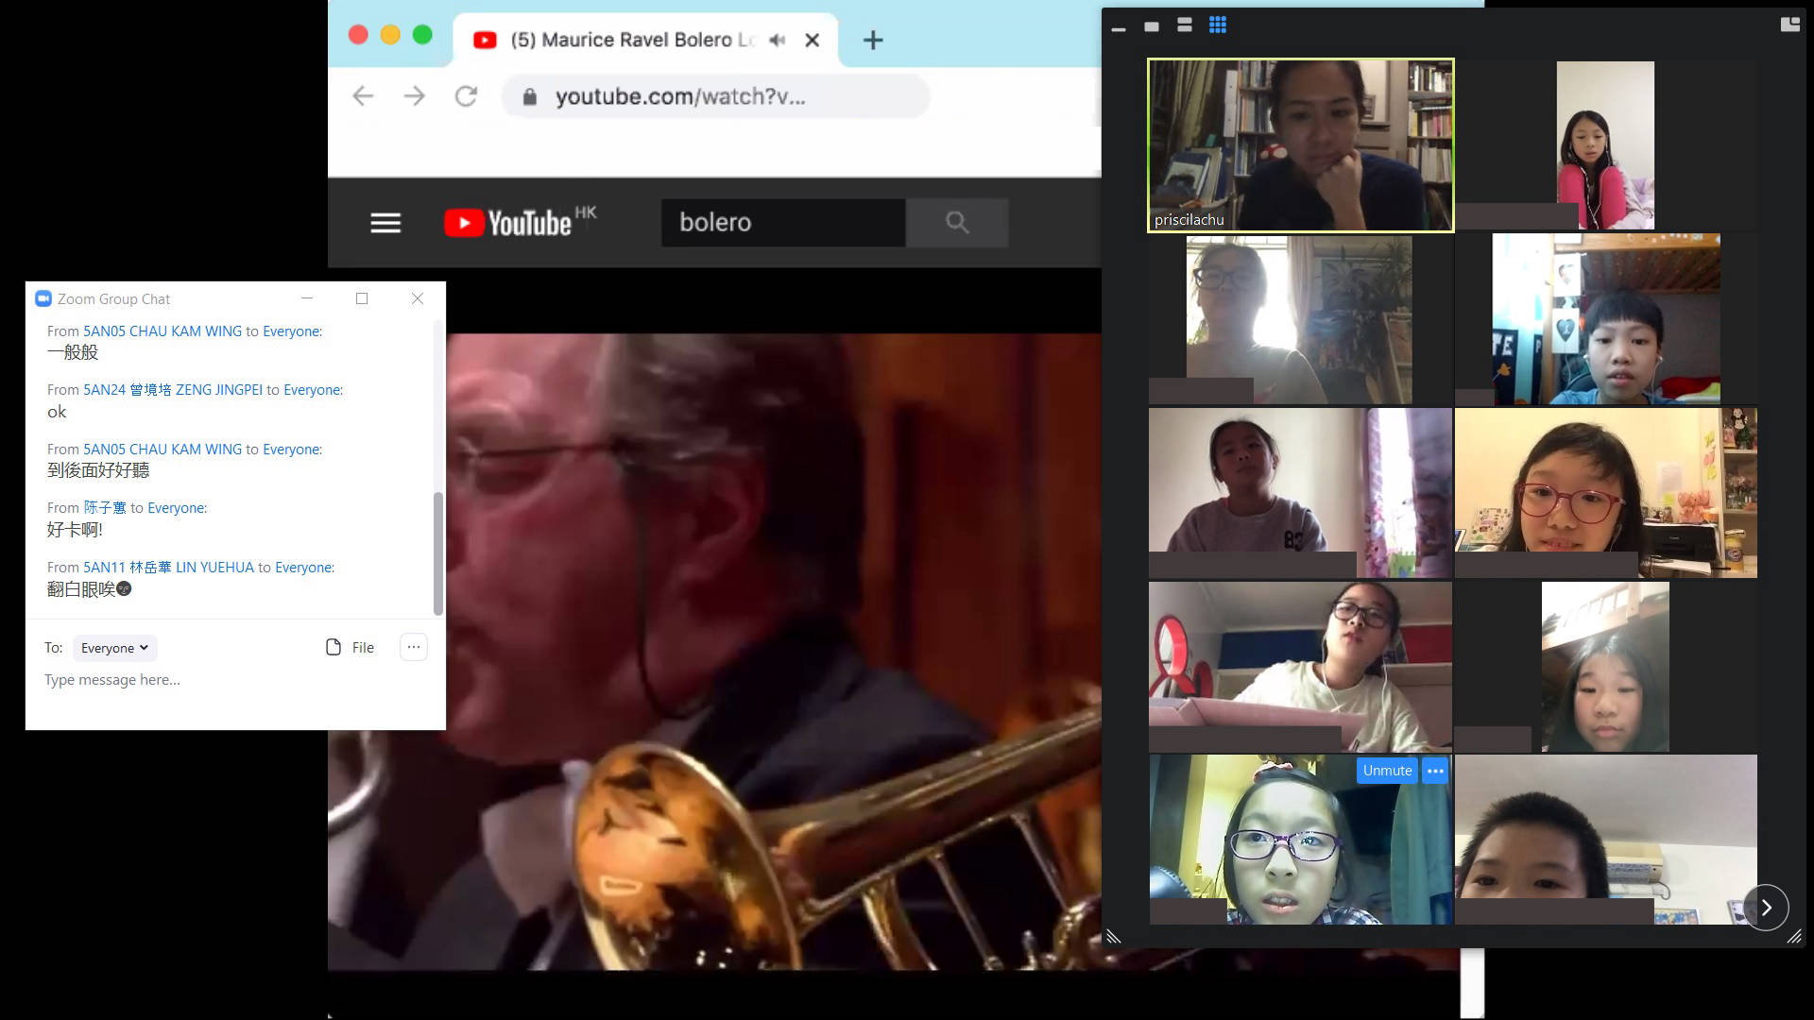Screen dimensions: 1814x1020
Task: Click the YouTube search box with bolero
Action: click(x=783, y=223)
